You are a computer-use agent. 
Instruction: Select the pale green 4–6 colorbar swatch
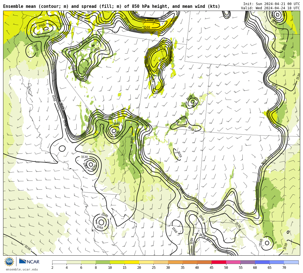point(74,262)
